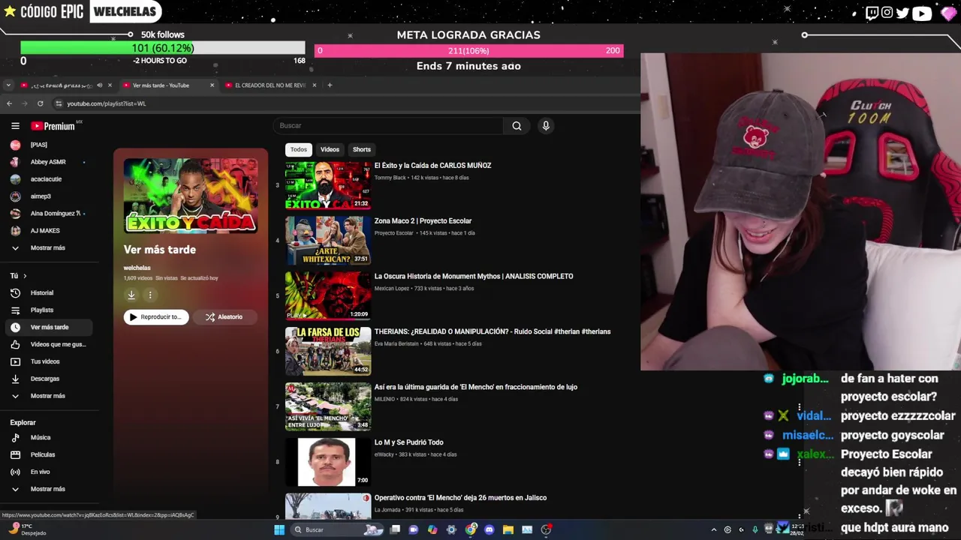Open Discord from the taskbar
The image size is (961, 540).
click(490, 529)
